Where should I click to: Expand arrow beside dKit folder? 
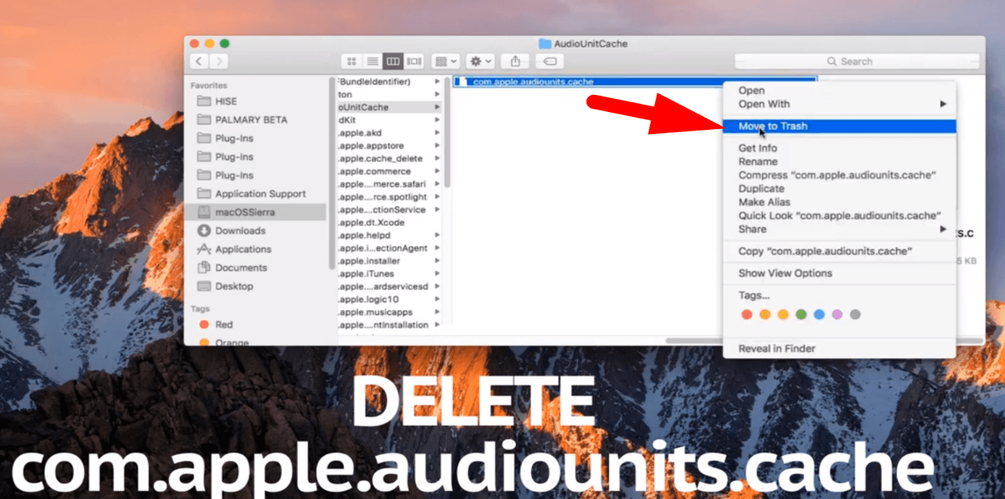coord(437,120)
